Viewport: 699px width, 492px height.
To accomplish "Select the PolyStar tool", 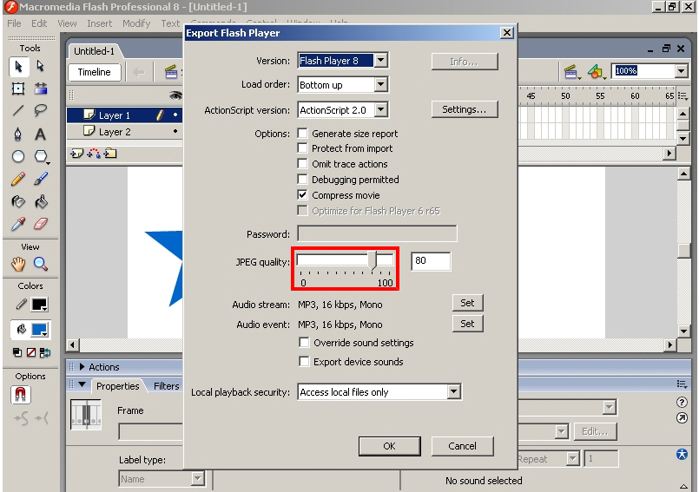I will [x=41, y=156].
